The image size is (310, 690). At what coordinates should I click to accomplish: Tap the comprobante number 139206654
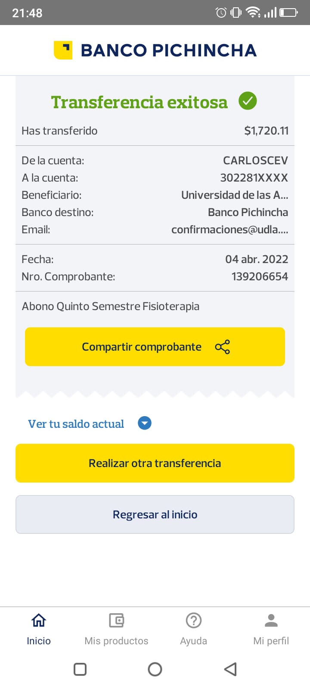coord(260,276)
